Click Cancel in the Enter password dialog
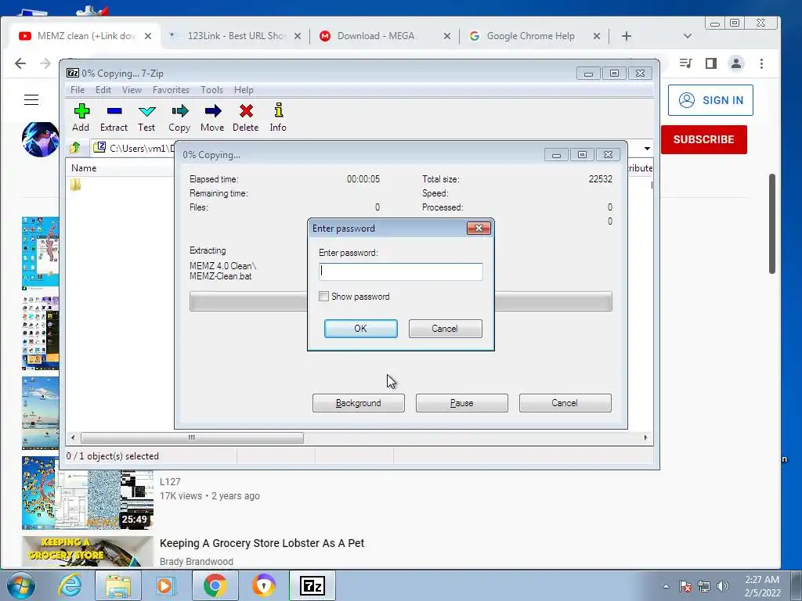The width and height of the screenshot is (802, 601). pos(445,329)
